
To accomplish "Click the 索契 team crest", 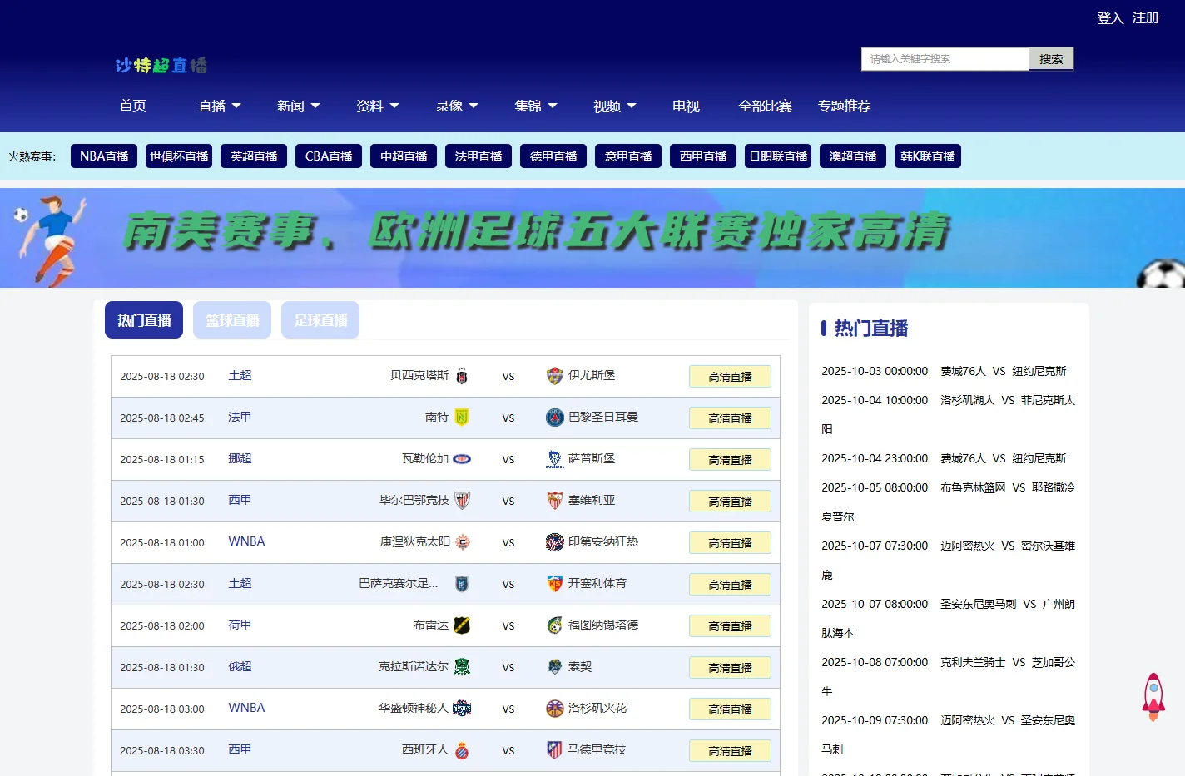I will point(554,667).
